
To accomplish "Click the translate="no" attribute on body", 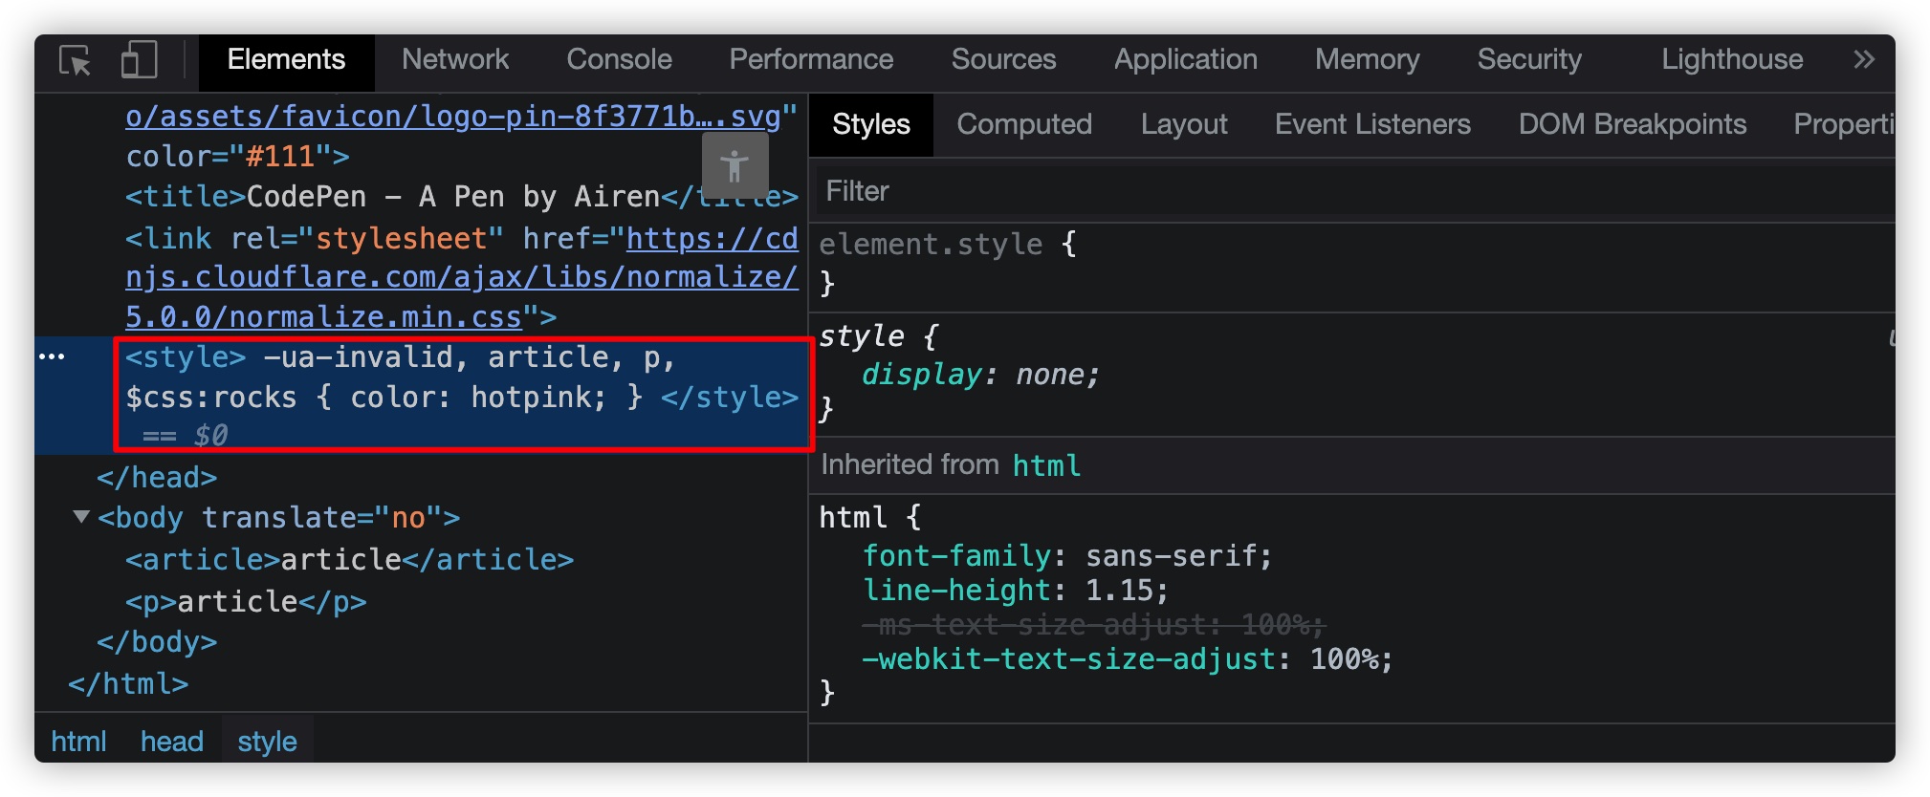I will point(322,518).
